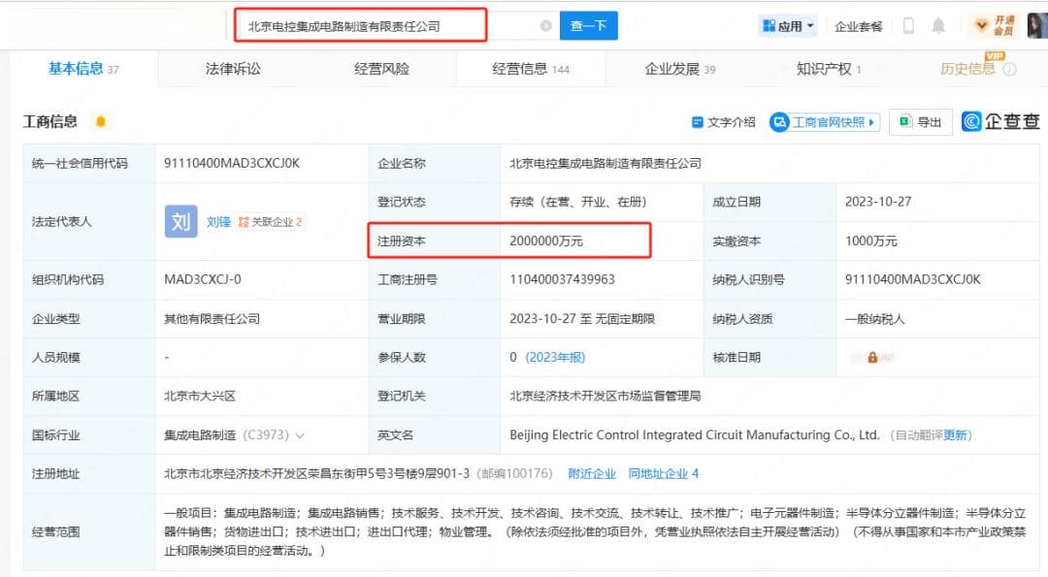Open user avatar in top right
The height and width of the screenshot is (577, 1048).
[x=1037, y=25]
